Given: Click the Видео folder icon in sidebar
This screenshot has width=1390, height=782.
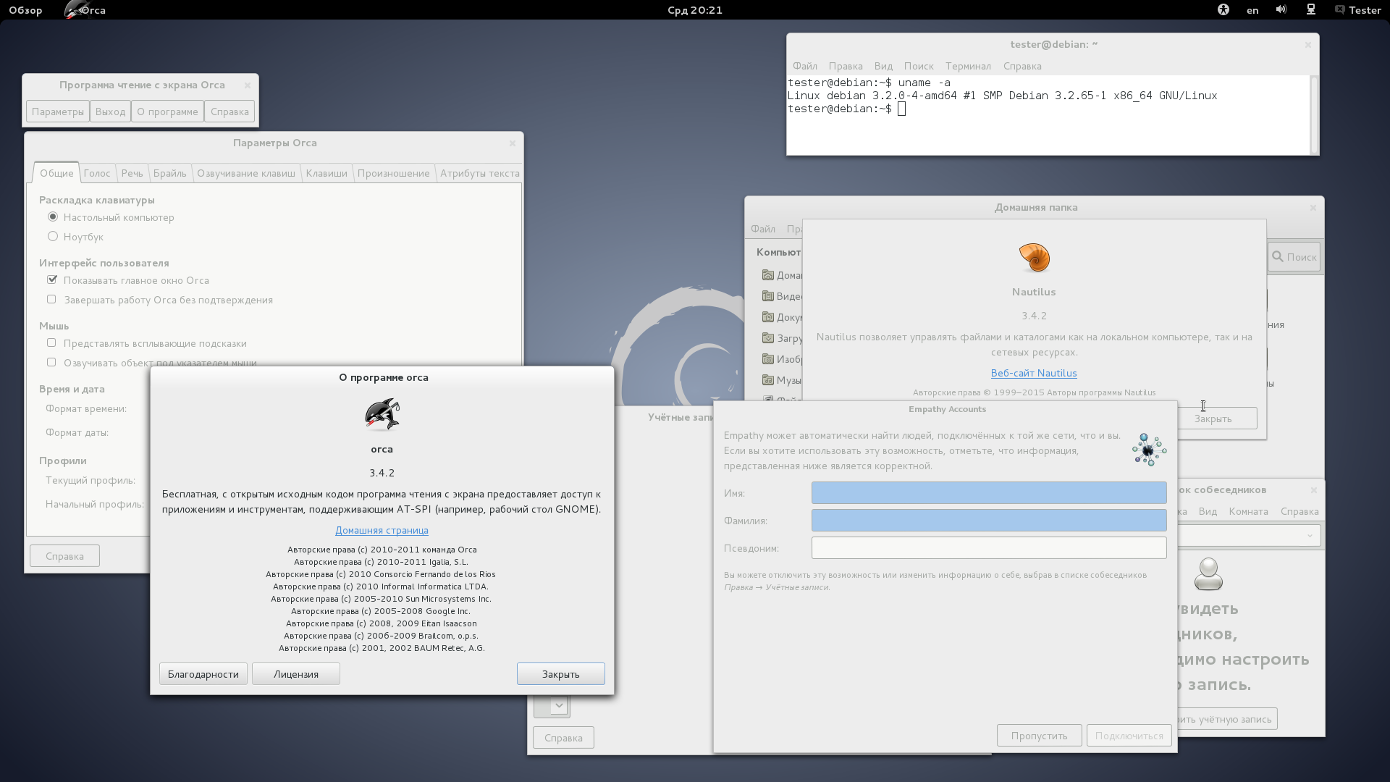Looking at the screenshot, I should click(767, 296).
